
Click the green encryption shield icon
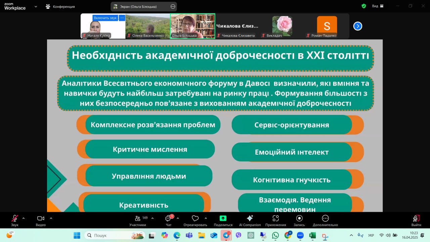click(x=364, y=6)
